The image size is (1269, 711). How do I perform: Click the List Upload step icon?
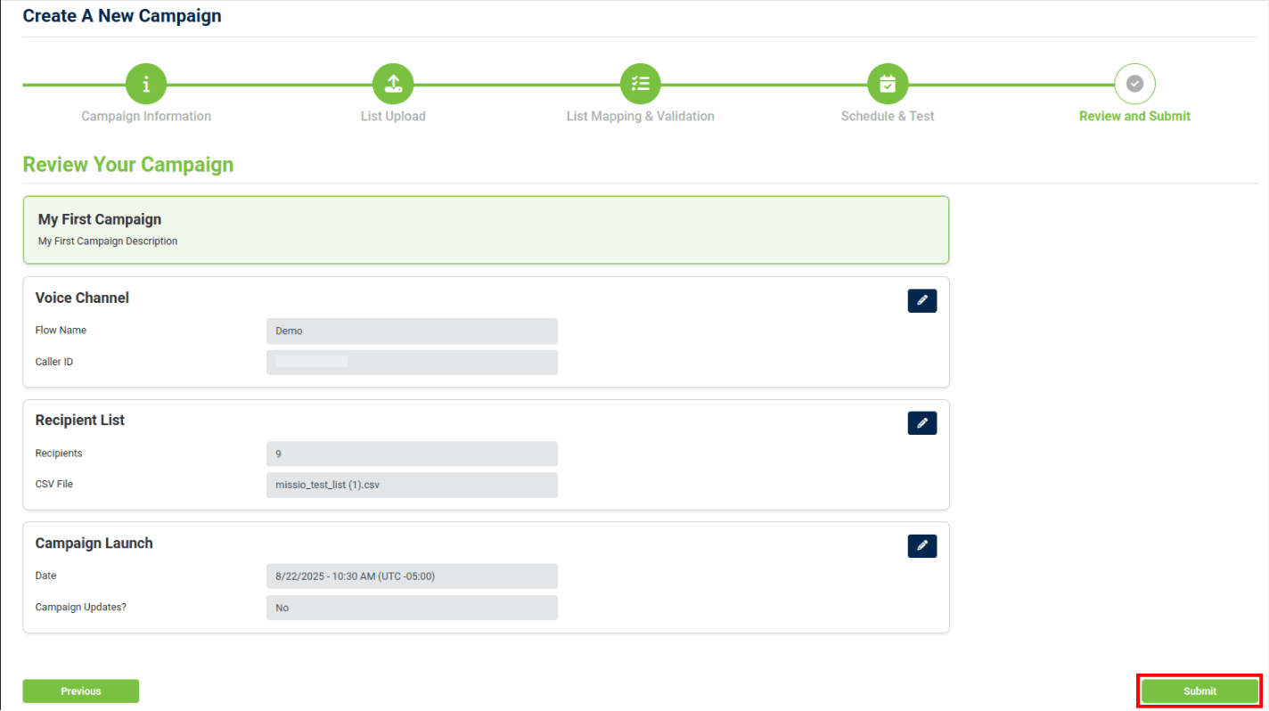coord(393,84)
